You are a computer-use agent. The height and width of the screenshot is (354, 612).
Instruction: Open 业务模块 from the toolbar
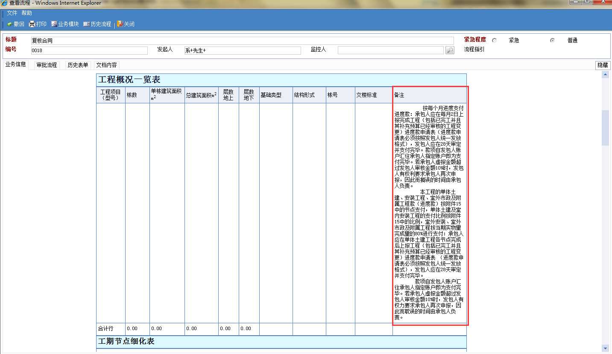point(65,24)
